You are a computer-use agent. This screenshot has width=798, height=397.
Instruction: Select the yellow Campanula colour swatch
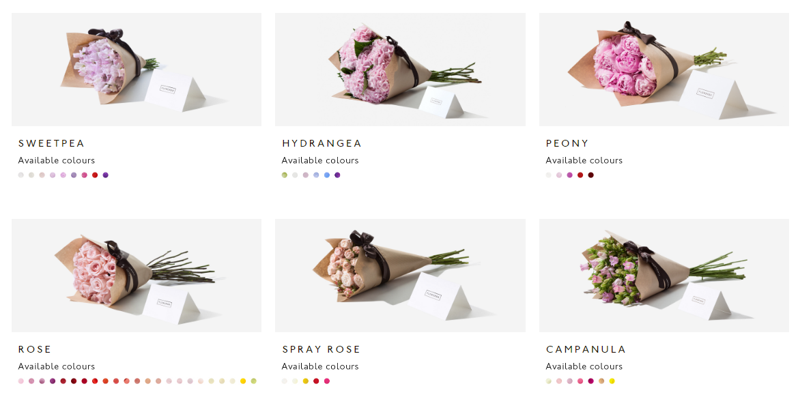tap(612, 381)
